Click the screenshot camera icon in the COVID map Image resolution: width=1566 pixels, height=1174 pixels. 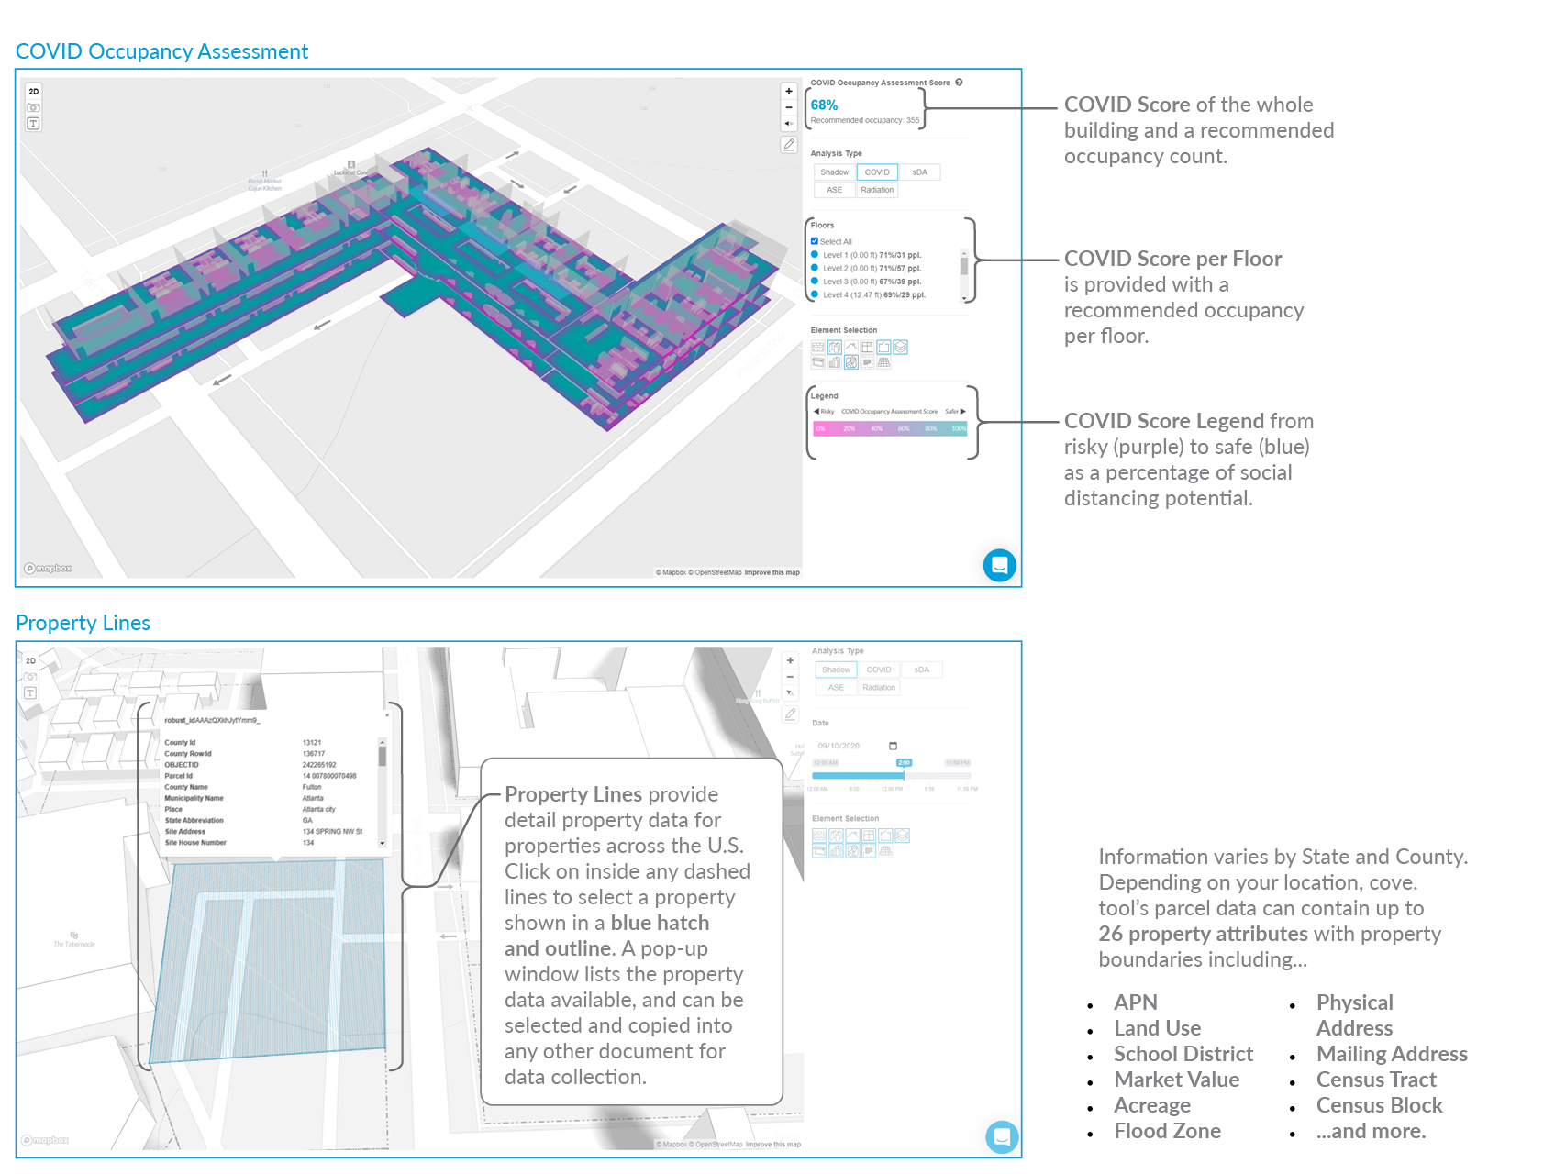[x=33, y=107]
